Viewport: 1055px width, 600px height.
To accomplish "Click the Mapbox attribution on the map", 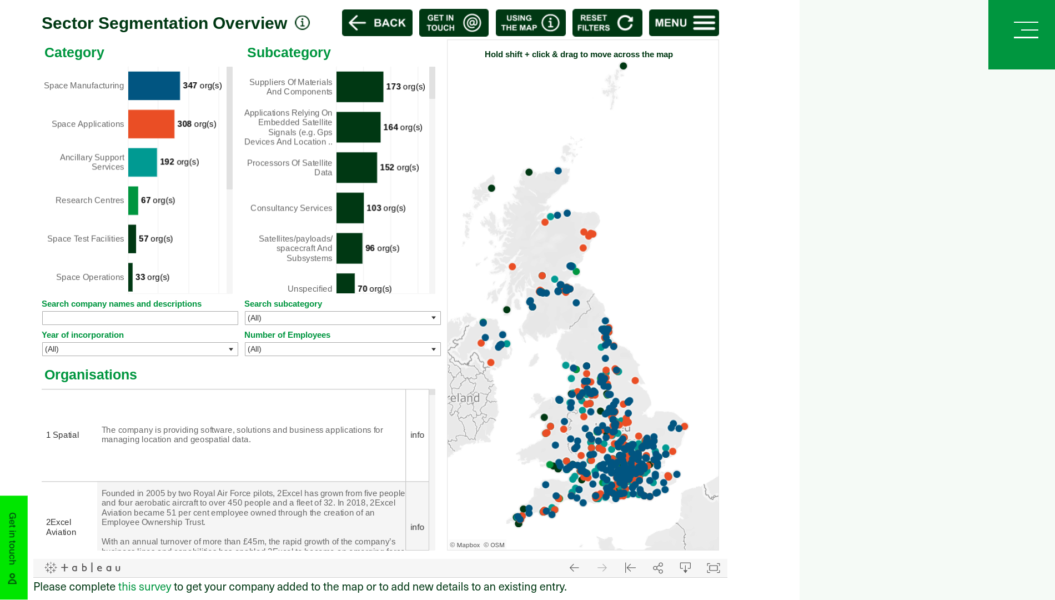I will tap(464, 545).
